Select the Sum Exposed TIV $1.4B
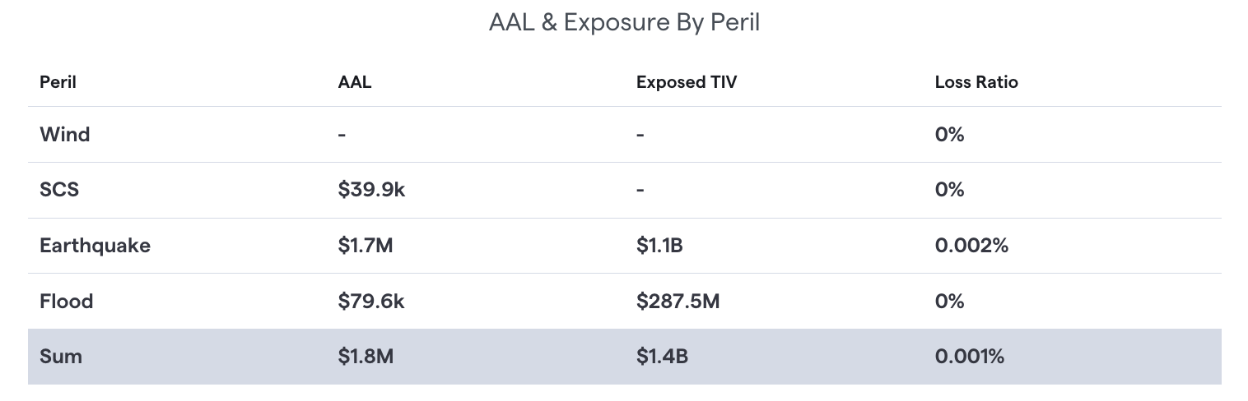This screenshot has height=401, width=1248. pyautogui.click(x=662, y=357)
